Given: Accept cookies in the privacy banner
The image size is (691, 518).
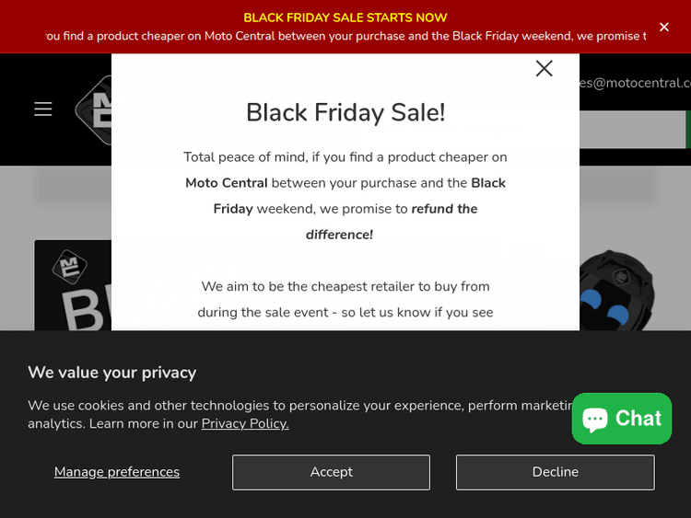Looking at the screenshot, I should 331,472.
